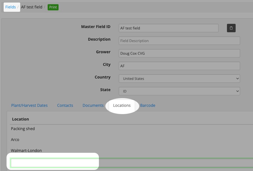Open the Country dropdown
Viewport: 253px width, 171px height.
[179, 78]
